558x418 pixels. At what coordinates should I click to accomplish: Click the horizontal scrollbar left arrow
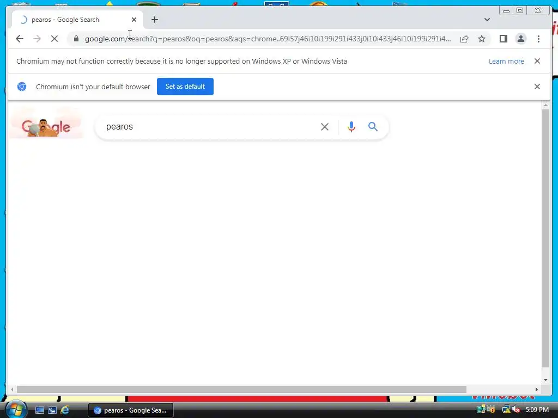[12, 390]
